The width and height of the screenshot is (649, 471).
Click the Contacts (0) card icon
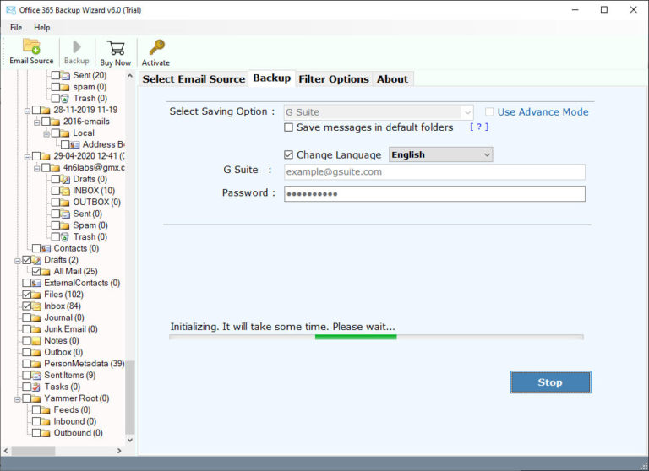(x=46, y=248)
